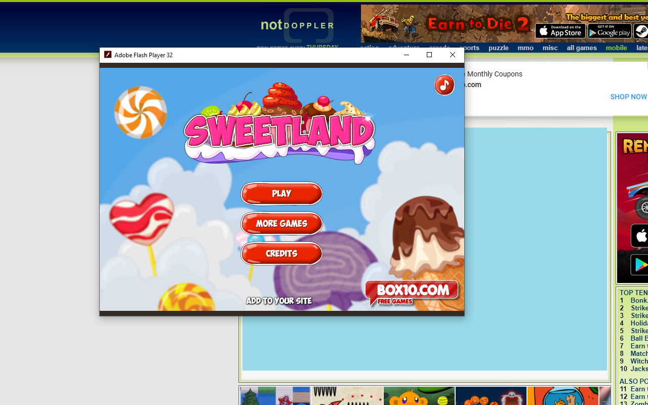Screen dimensions: 648x405
Task: Click the Monthly Coupons ad text
Action: [x=495, y=74]
